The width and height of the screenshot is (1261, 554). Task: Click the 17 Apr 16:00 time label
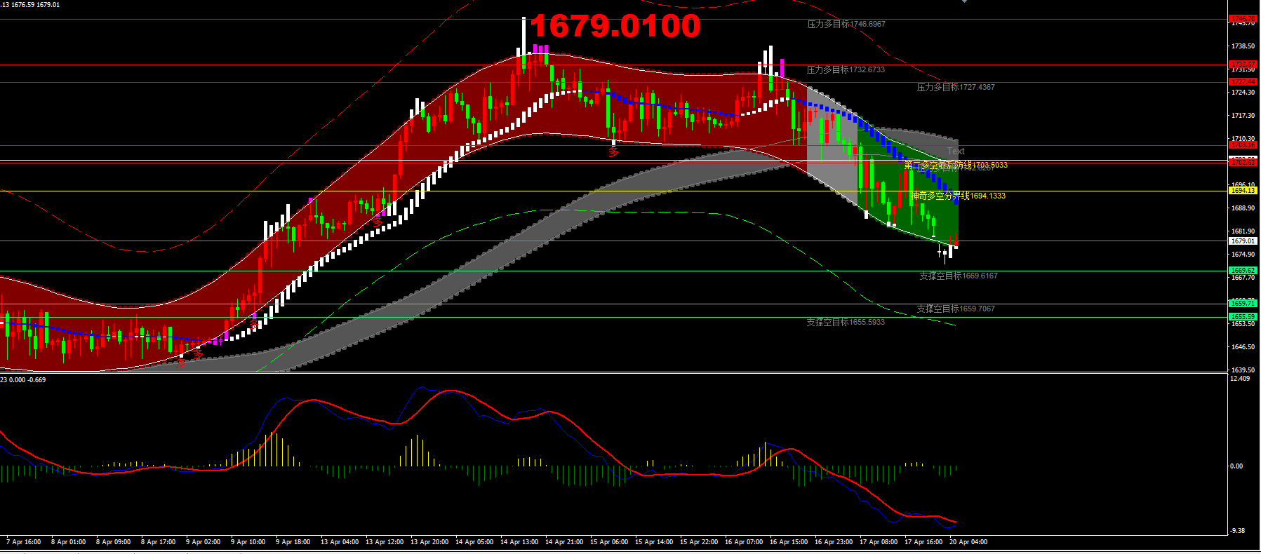923,542
